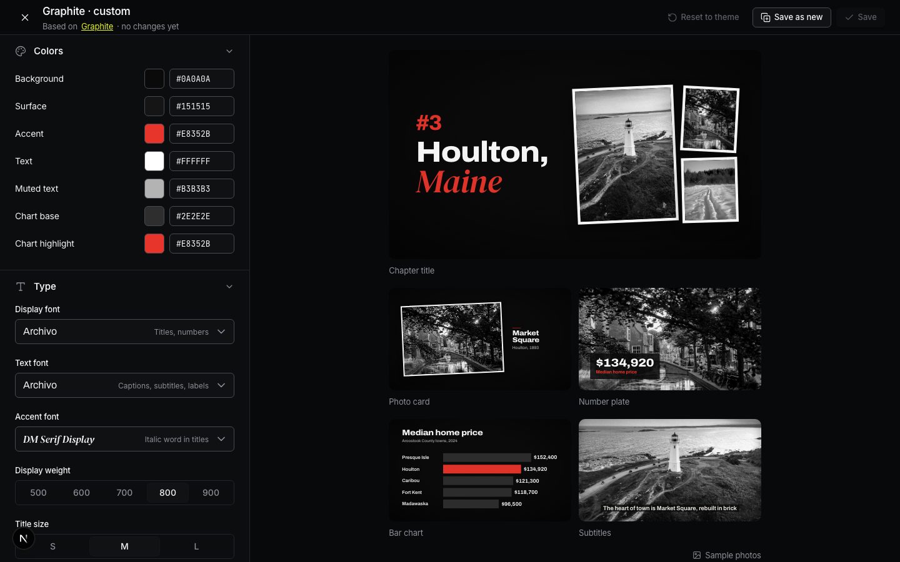The height and width of the screenshot is (562, 900).
Task: Click Reset to theme button
Action: 703,17
